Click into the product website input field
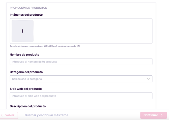Viewport: 169px width, 120px height. click(x=81, y=96)
